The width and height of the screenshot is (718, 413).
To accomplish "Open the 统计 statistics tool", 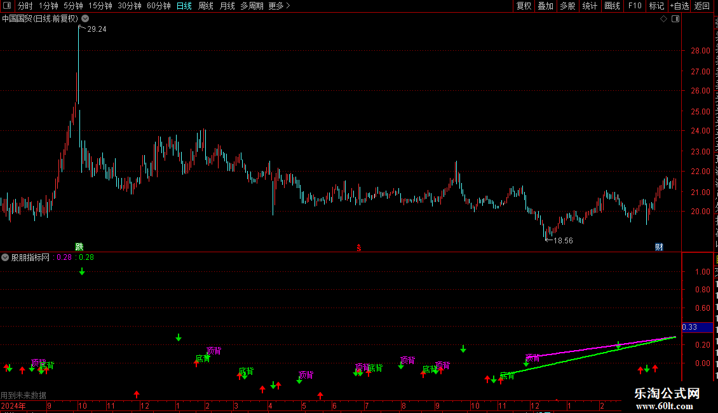I will click(589, 6).
